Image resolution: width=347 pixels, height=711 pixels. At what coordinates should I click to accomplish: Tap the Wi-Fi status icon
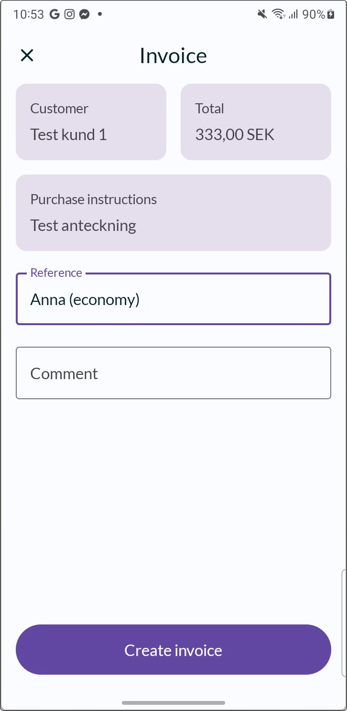click(278, 14)
